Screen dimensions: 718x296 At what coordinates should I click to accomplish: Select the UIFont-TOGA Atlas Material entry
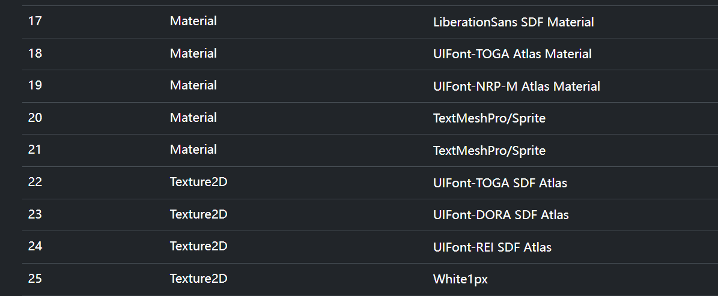[512, 54]
